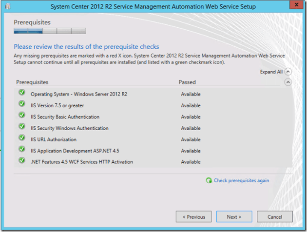Click the checkmark icon beside IIS Security Windows Authentication
Viewport: 307px width, 232px height.
pos(21,126)
